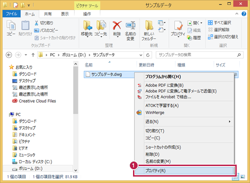Open the Manage (操作) tab
The width and height of the screenshot is (250, 183).
click(87, 14)
